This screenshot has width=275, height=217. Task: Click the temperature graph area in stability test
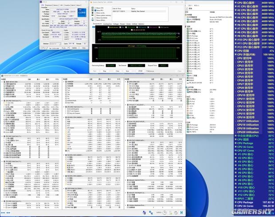[133, 35]
